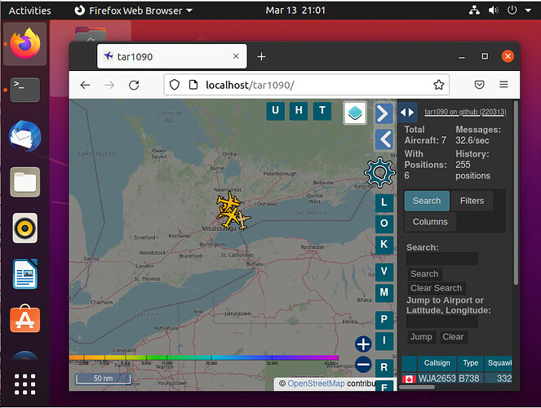
Task: Launch Rhythmbox from the dock
Action: tap(24, 228)
